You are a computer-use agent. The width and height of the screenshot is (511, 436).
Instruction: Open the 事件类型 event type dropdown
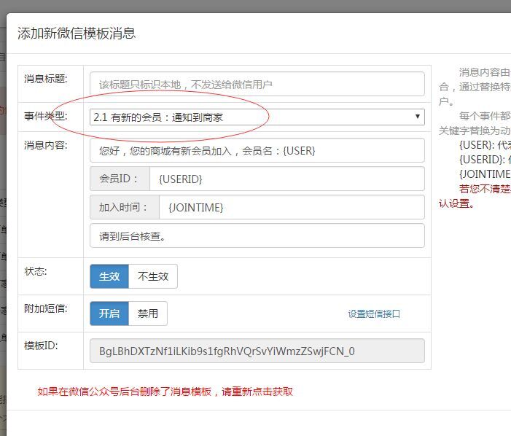click(257, 117)
